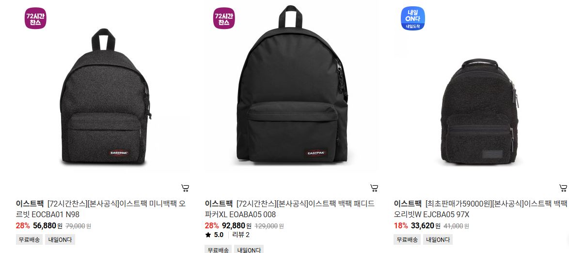The height and width of the screenshot is (253, 569).
Task: Click 내일ON다 tag under the third product
Action: point(438,239)
